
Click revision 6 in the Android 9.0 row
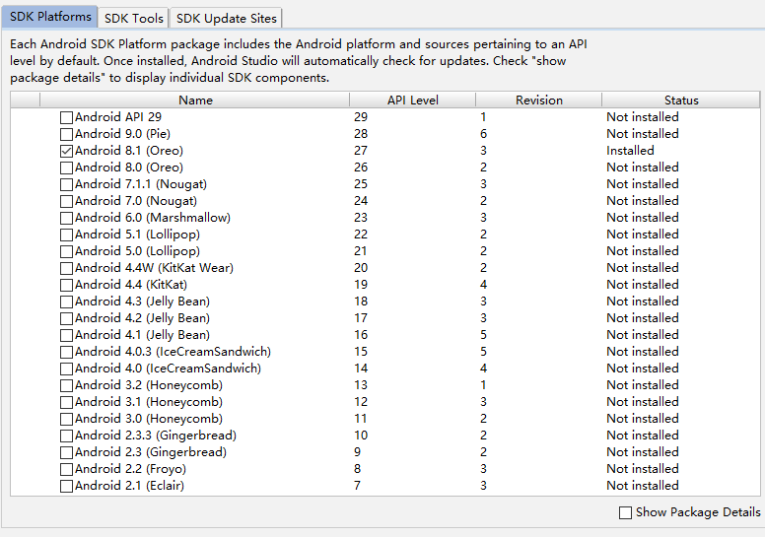483,134
